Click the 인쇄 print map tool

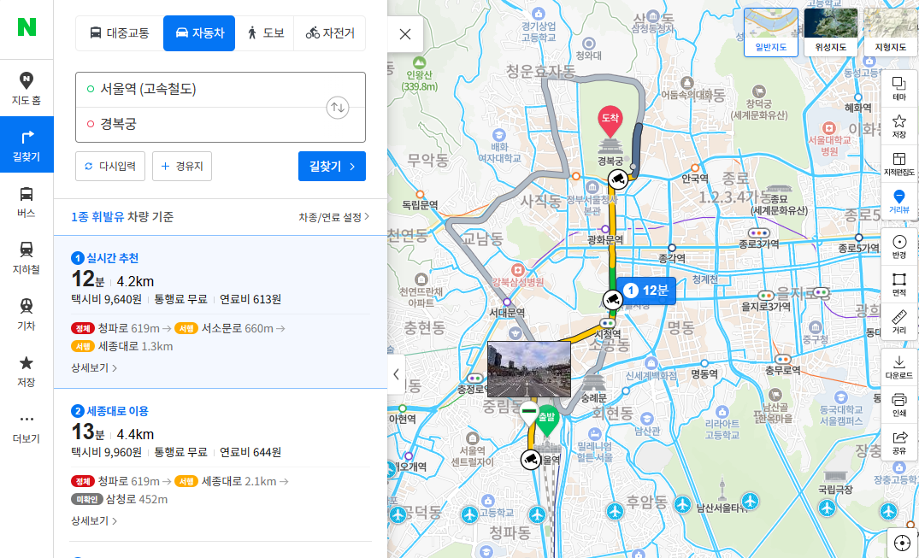pyautogui.click(x=899, y=404)
